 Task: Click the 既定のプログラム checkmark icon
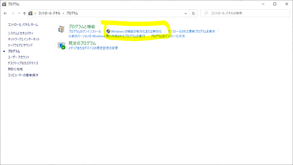tap(61, 46)
